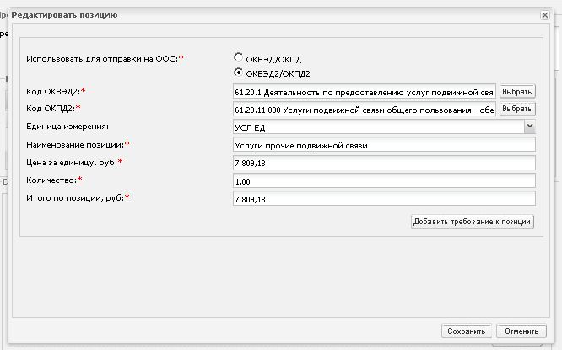Screen dimensions: 562x350
Task: Click the Редактировать позицию title bar
Action: pyautogui.click(x=274, y=15)
